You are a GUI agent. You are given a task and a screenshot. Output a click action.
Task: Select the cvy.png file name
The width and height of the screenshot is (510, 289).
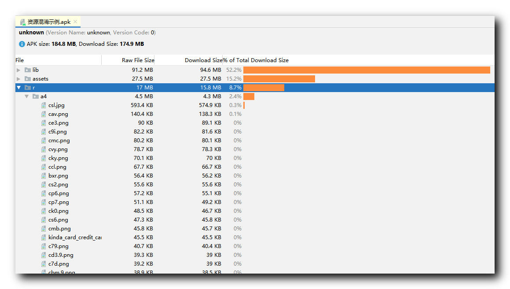(58, 149)
